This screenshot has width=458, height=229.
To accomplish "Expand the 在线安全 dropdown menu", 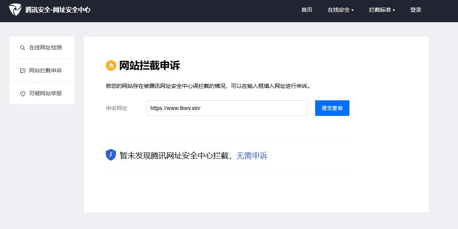I will coord(340,10).
